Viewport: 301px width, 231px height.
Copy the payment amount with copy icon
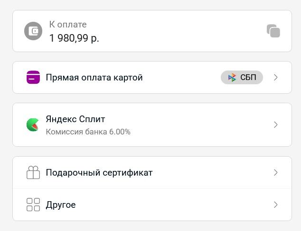273,31
